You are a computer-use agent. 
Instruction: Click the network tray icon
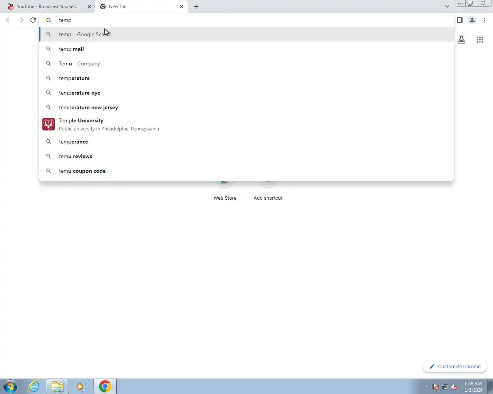(445, 387)
